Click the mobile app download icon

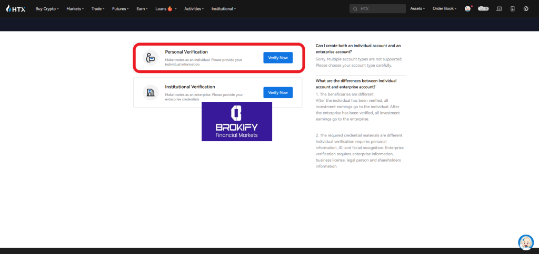tap(512, 9)
